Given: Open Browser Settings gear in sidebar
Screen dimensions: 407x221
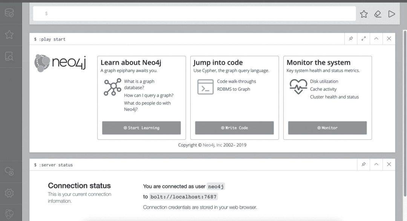Looking at the screenshot, I should [x=9, y=193].
